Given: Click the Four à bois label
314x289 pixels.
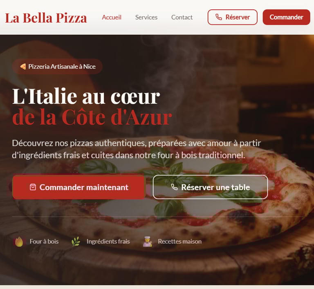Looking at the screenshot, I should 44,242.
